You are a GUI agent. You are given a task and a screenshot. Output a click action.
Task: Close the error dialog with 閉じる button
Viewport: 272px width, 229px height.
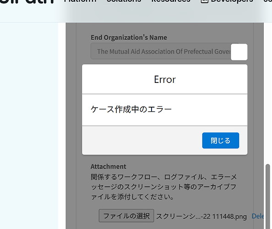click(220, 141)
